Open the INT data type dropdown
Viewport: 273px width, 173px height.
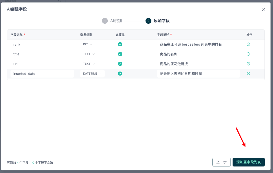tap(87, 44)
